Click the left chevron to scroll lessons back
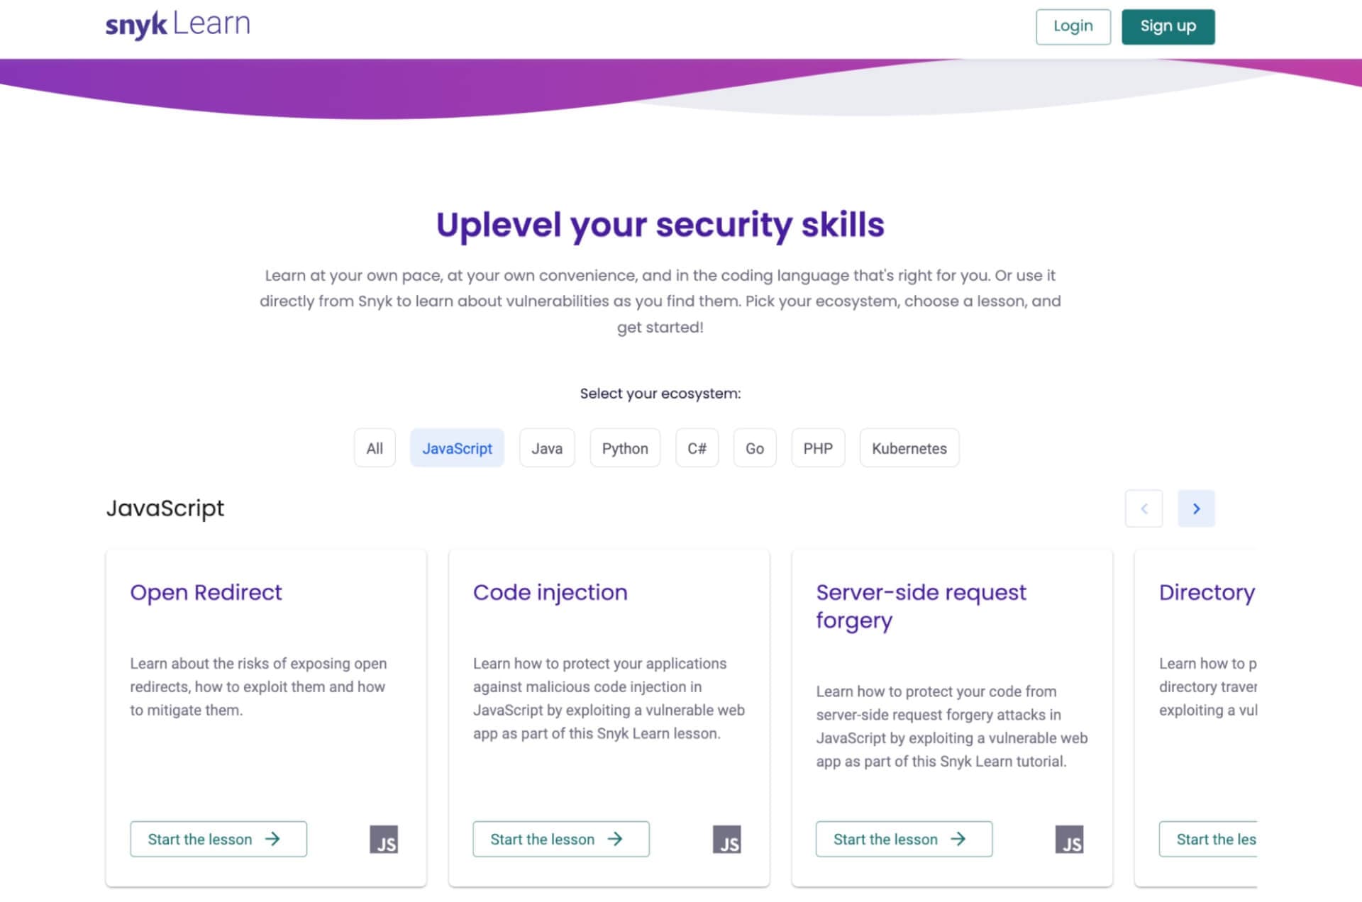This screenshot has height=902, width=1362. (1144, 508)
